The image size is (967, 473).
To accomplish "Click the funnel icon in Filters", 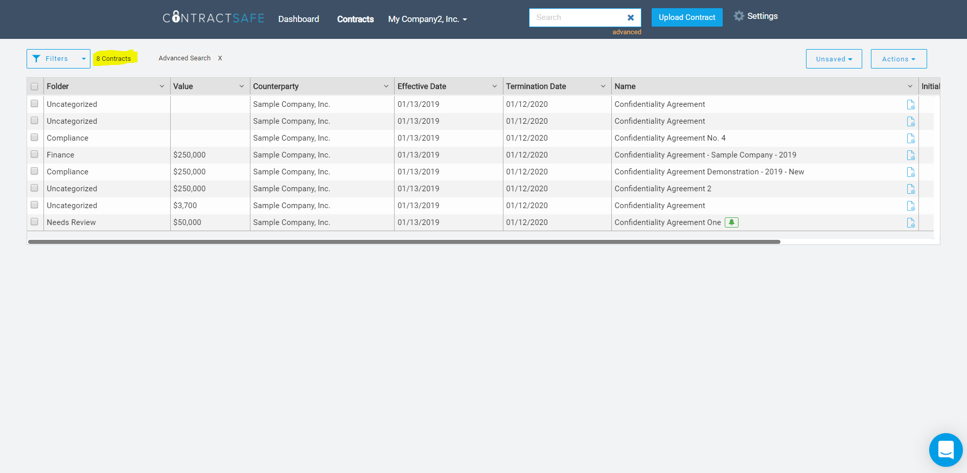I will click(x=36, y=59).
